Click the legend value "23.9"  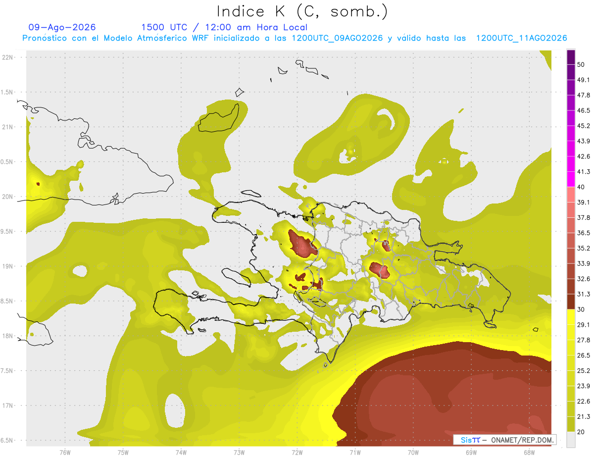click(x=584, y=386)
